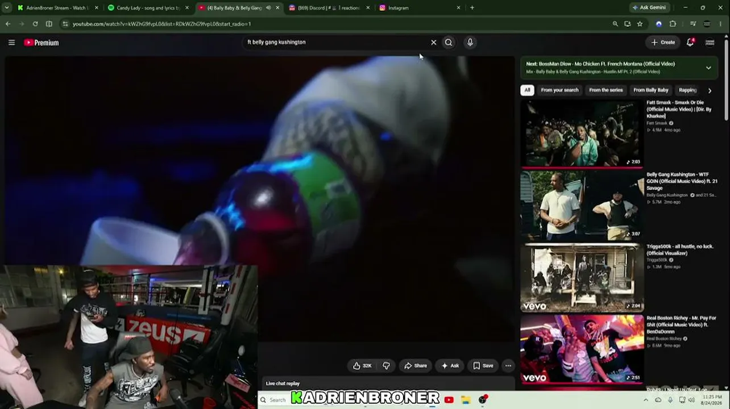Start voice search with the microphone
730x409 pixels.
470,42
